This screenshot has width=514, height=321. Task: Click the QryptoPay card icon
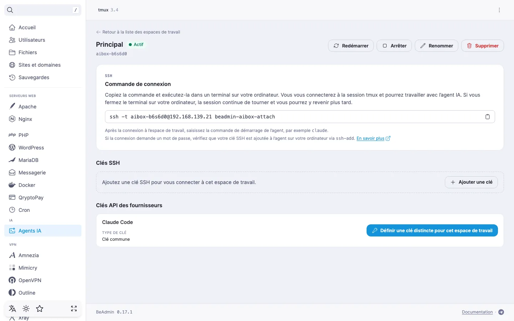pyautogui.click(x=12, y=198)
